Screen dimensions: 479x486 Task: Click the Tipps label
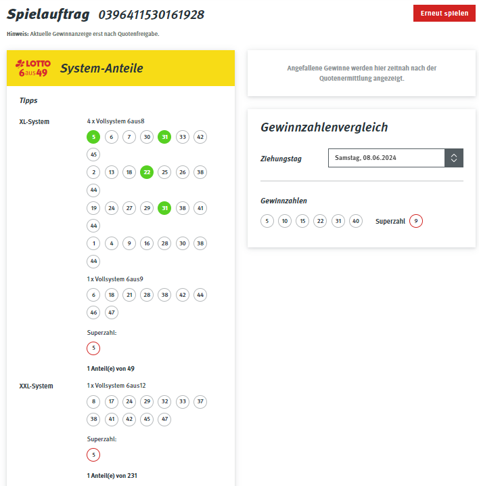(28, 100)
